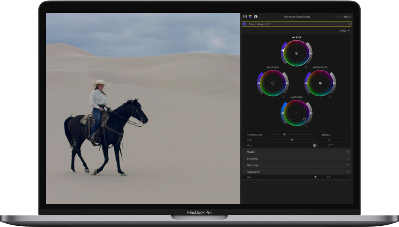Screen dimensions: 399x227
Task: Click the chevron at right of correction bar
Action: [349, 24]
